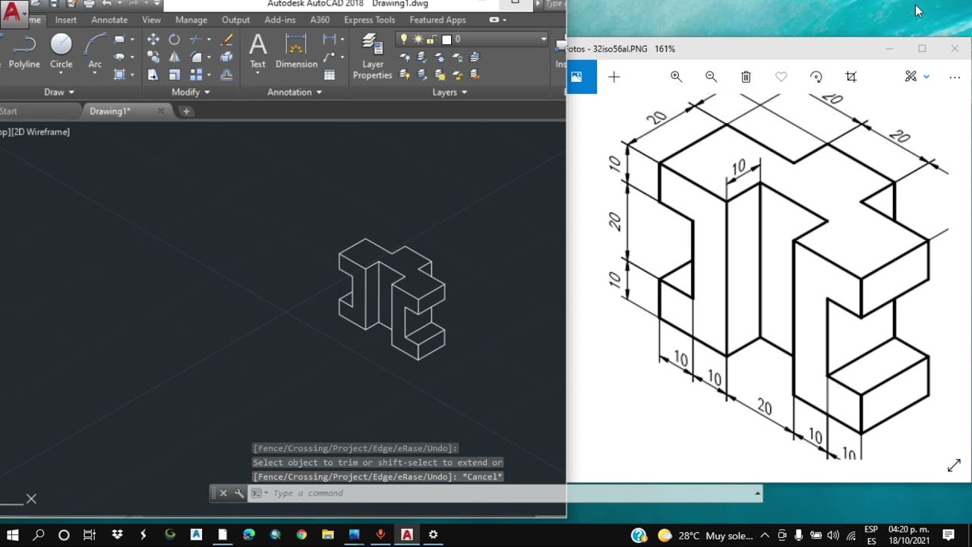The image size is (972, 547).
Task: Toggle the layer lock padlock icon
Action: coord(431,39)
